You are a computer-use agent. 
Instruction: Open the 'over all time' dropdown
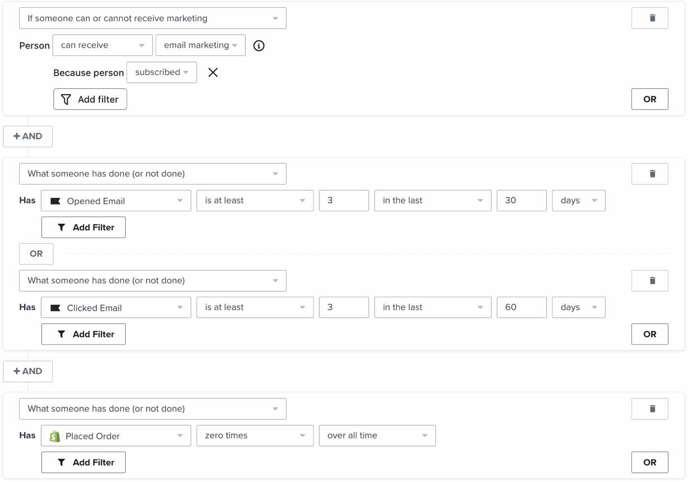click(x=377, y=436)
